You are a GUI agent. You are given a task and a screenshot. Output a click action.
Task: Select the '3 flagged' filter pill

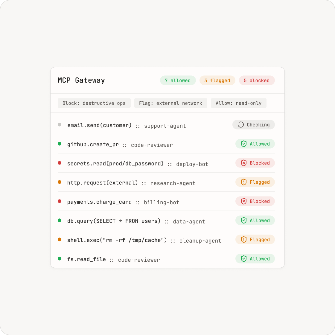tap(217, 80)
